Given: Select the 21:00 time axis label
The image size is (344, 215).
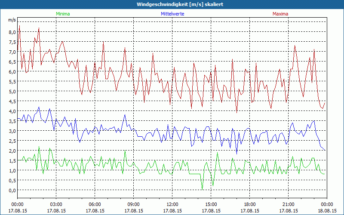Looking at the screenshot, I should pos(288,204).
